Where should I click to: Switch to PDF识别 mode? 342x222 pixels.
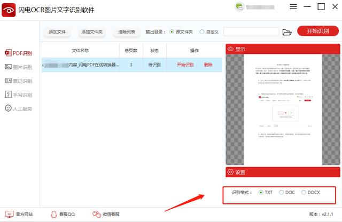pos(19,53)
